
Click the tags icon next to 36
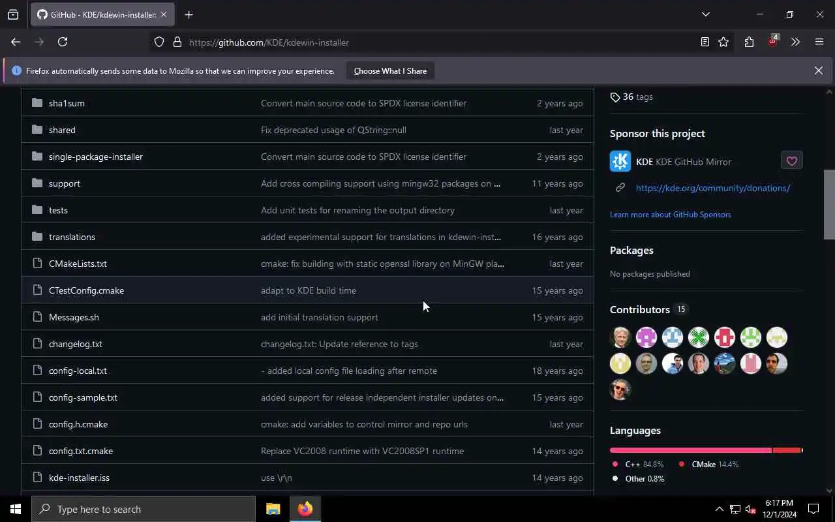point(615,97)
